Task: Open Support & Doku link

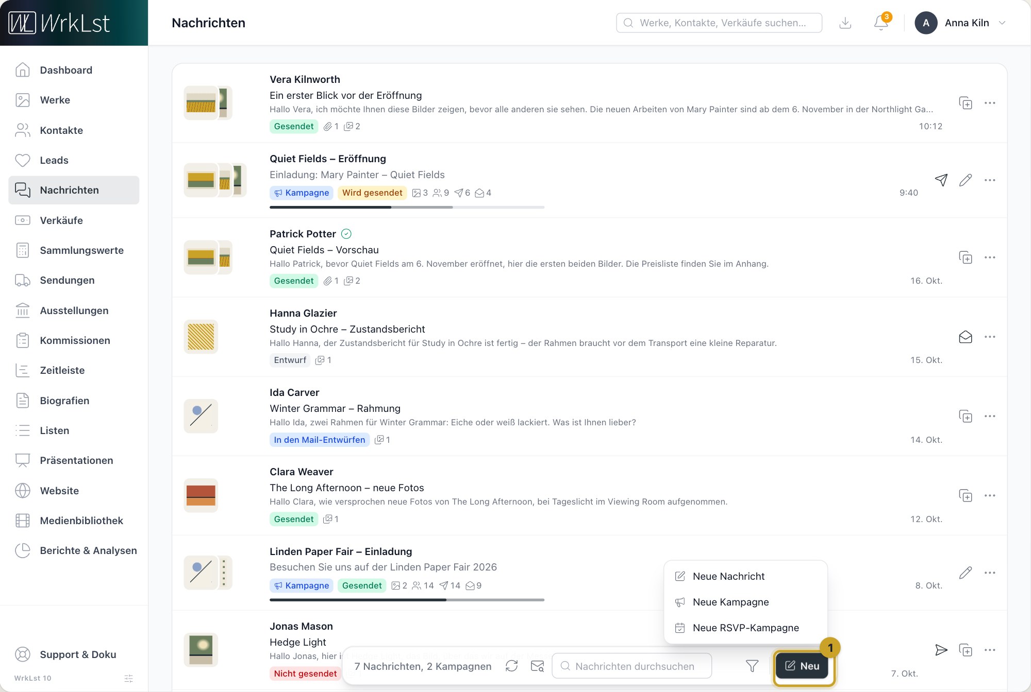Action: 74,654
